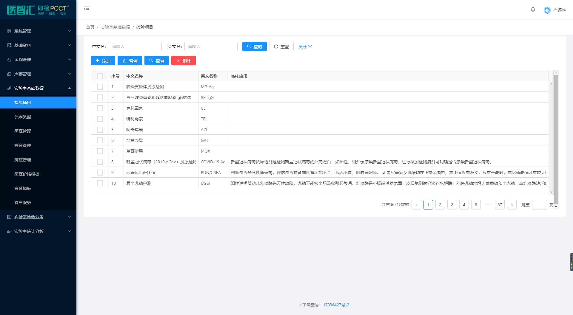
Task: Expand the 实验室统计分析 menu chevron
Action: click(x=70, y=231)
